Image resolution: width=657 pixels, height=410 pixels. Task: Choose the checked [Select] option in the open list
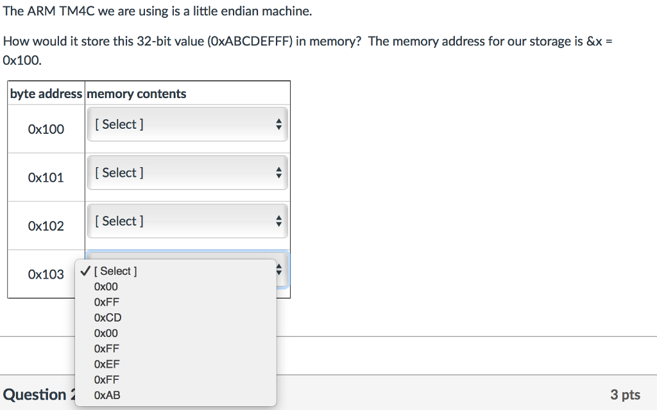coord(115,271)
